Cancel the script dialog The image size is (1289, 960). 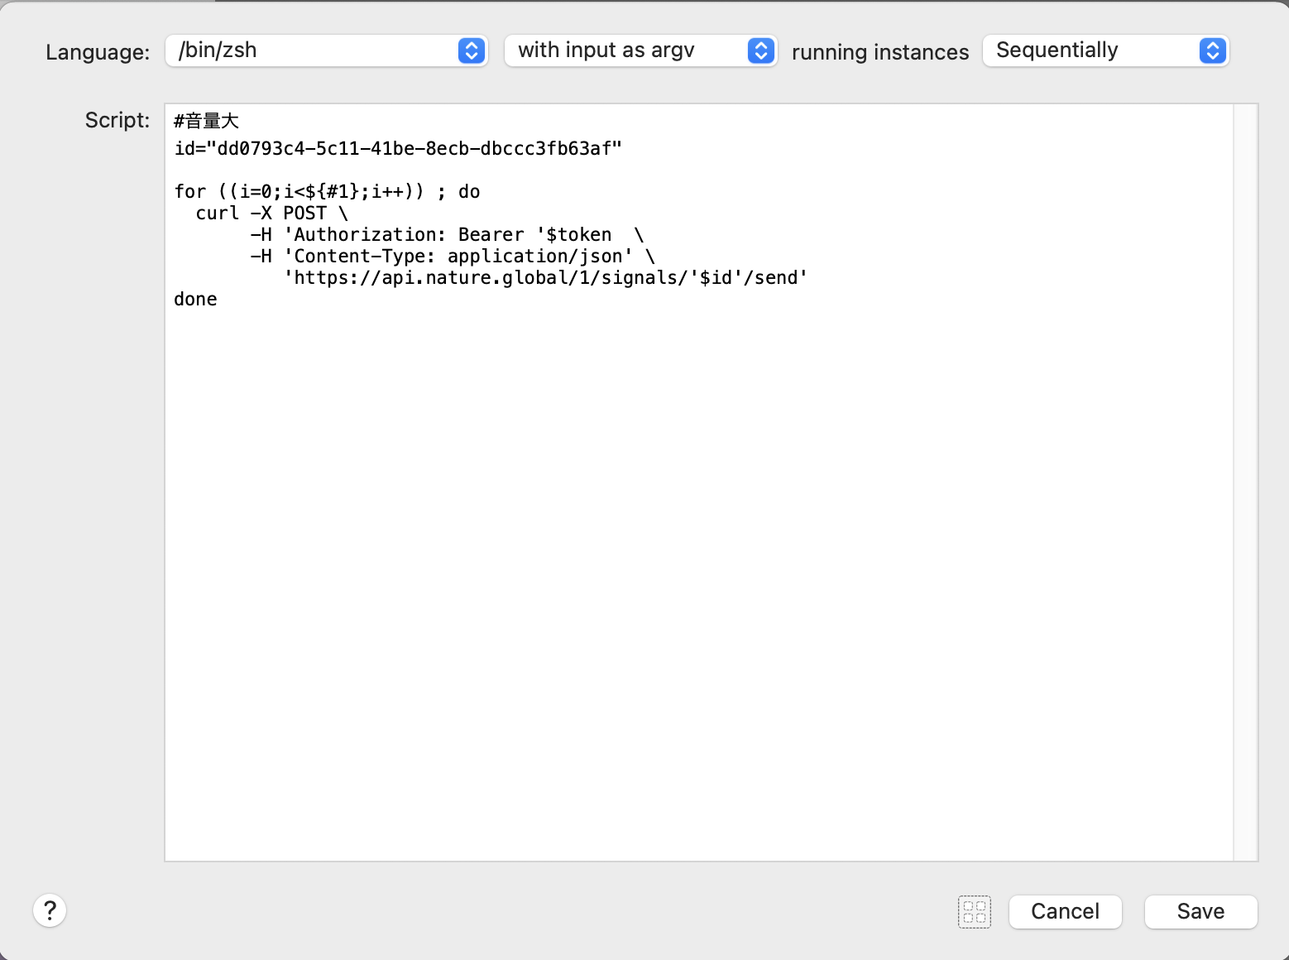tap(1066, 912)
